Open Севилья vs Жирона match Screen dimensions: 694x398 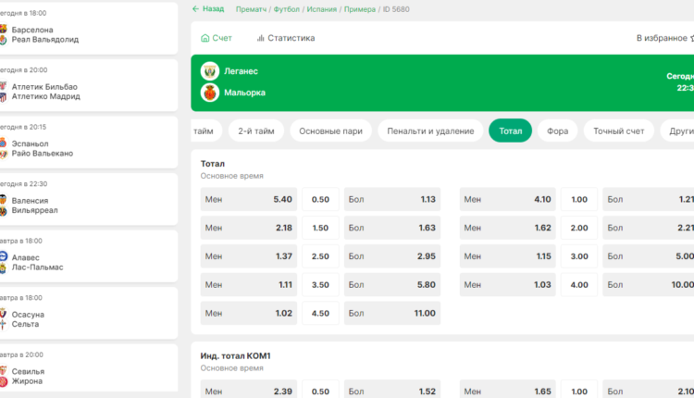pos(89,368)
